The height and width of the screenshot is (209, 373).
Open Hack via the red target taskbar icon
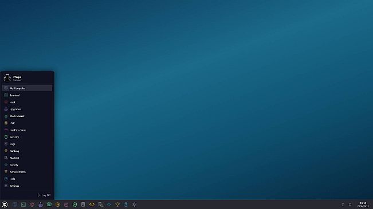32,204
